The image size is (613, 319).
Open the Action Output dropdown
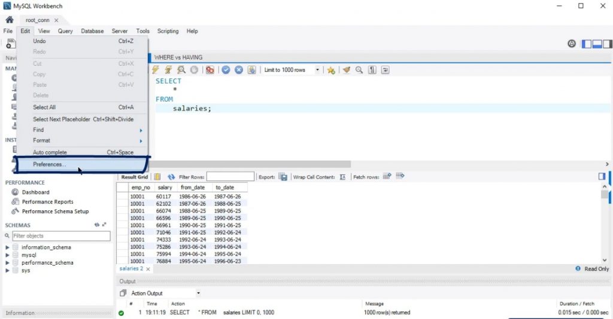[x=198, y=293]
